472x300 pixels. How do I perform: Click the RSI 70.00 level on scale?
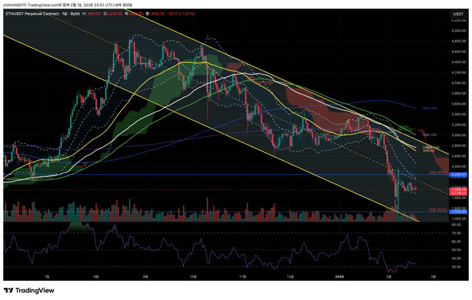click(457, 233)
